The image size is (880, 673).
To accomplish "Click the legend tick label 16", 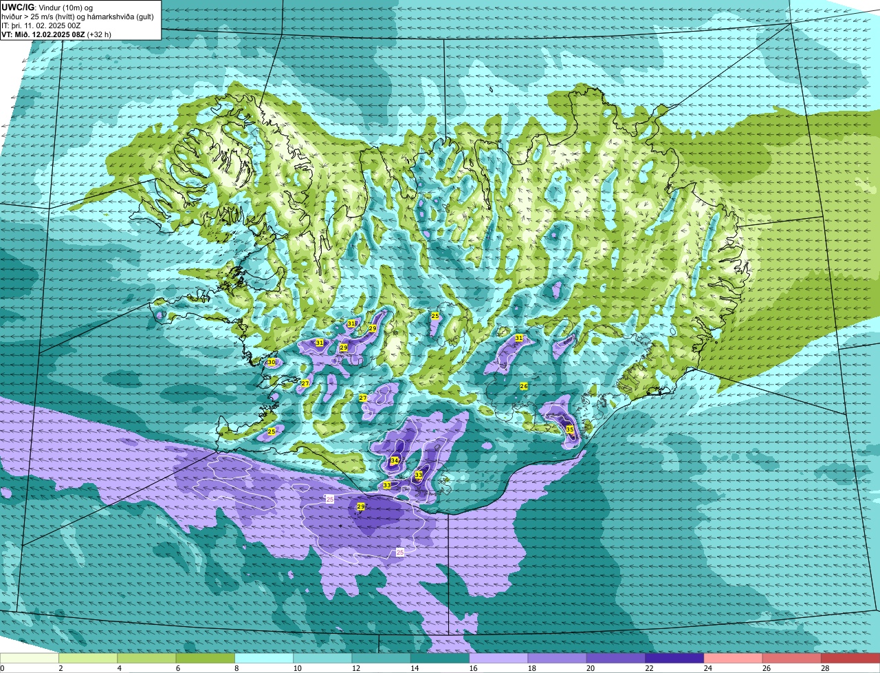I will pos(472,668).
